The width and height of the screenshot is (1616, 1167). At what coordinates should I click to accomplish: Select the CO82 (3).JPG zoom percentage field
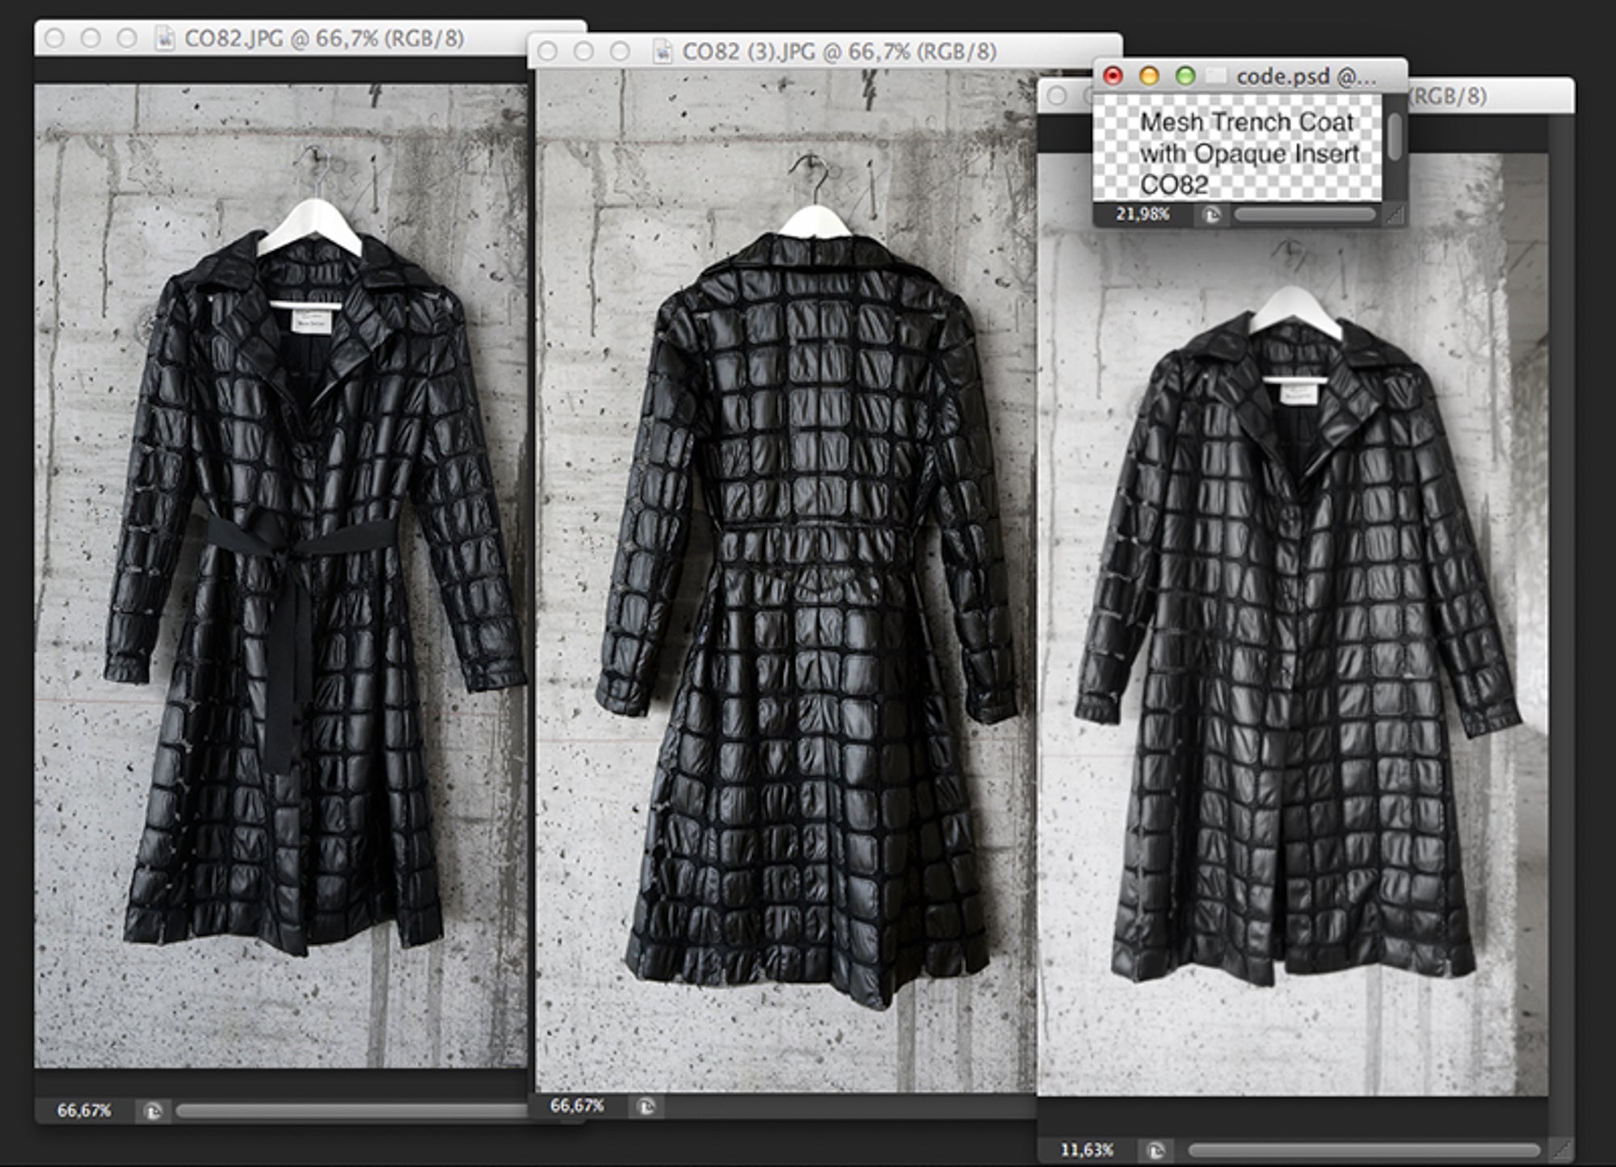coord(577,1106)
